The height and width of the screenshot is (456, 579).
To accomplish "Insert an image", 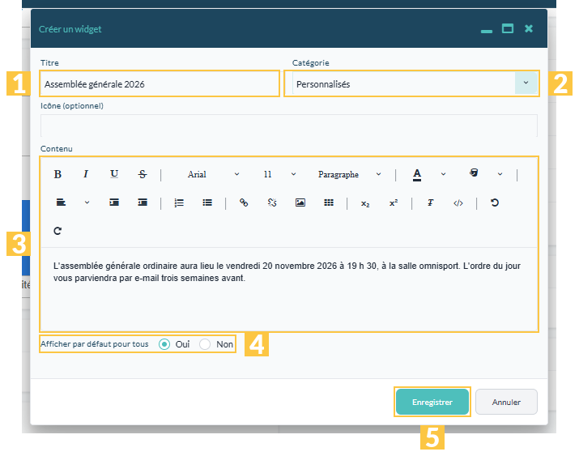I will coord(300,202).
